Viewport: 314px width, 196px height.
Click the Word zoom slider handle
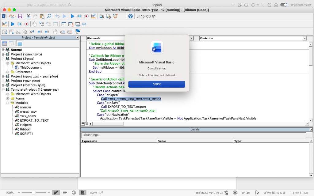click(x=33, y=193)
